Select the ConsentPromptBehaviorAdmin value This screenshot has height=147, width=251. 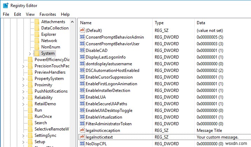[114, 37]
